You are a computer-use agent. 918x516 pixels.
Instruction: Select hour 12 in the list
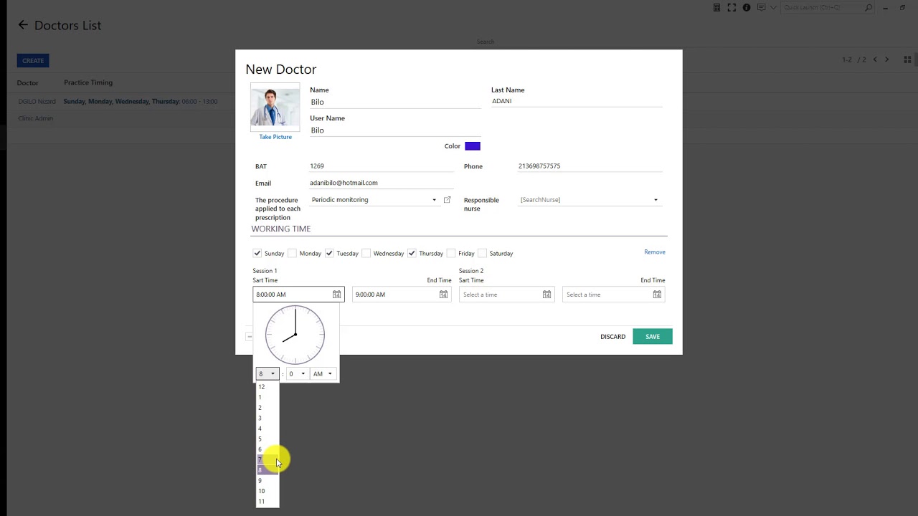coord(267,387)
